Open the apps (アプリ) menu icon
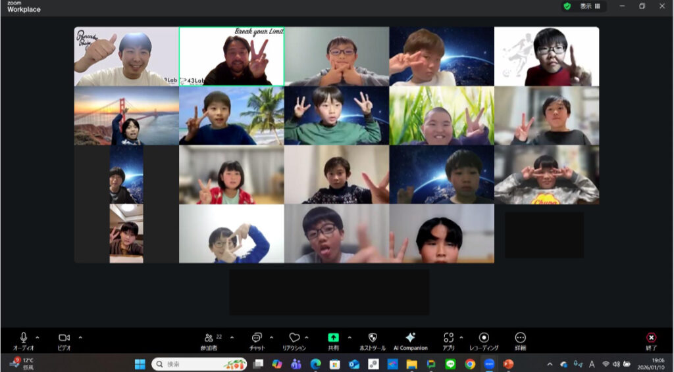Viewport: 674px width, 372px height. tap(449, 338)
